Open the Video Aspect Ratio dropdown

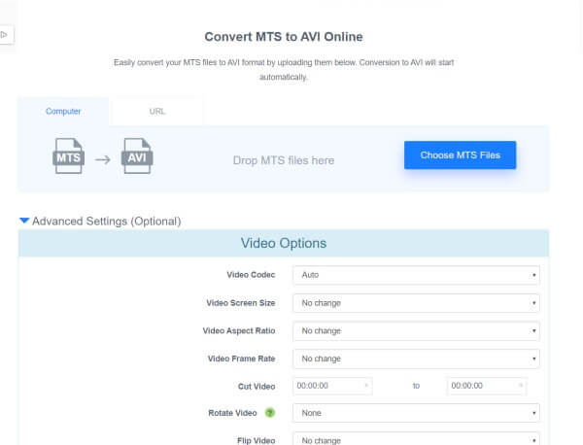pyautogui.click(x=416, y=331)
